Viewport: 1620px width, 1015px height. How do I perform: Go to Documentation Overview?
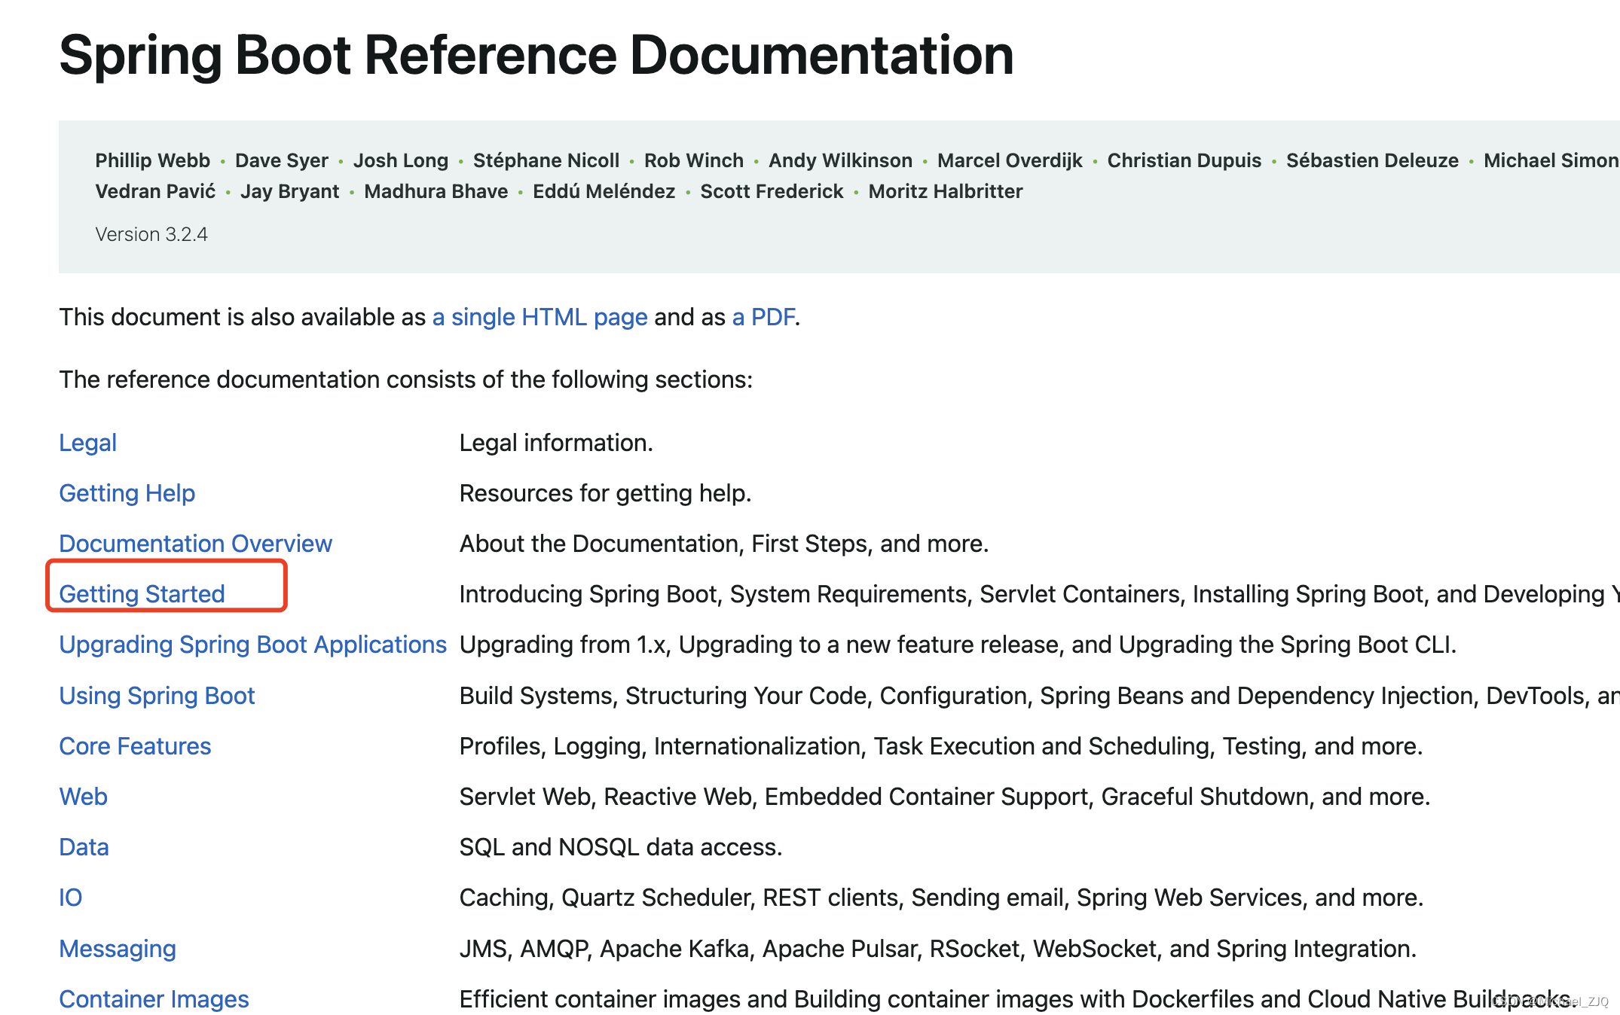[195, 544]
